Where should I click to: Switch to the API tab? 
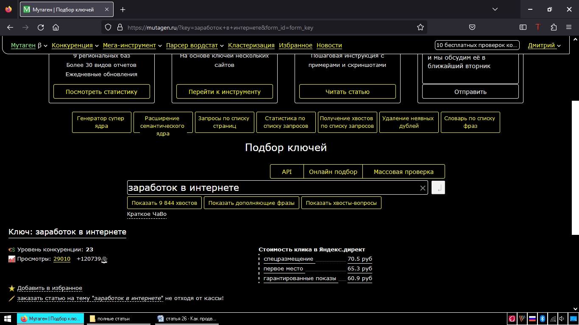click(x=287, y=172)
